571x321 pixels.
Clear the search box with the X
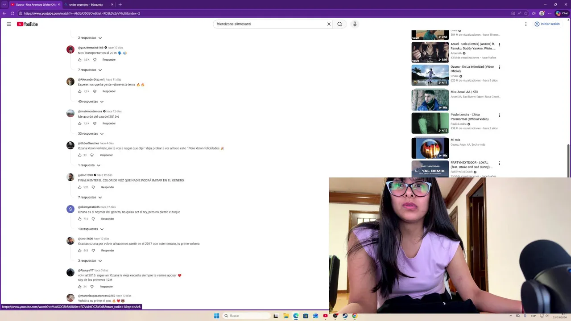(x=329, y=24)
